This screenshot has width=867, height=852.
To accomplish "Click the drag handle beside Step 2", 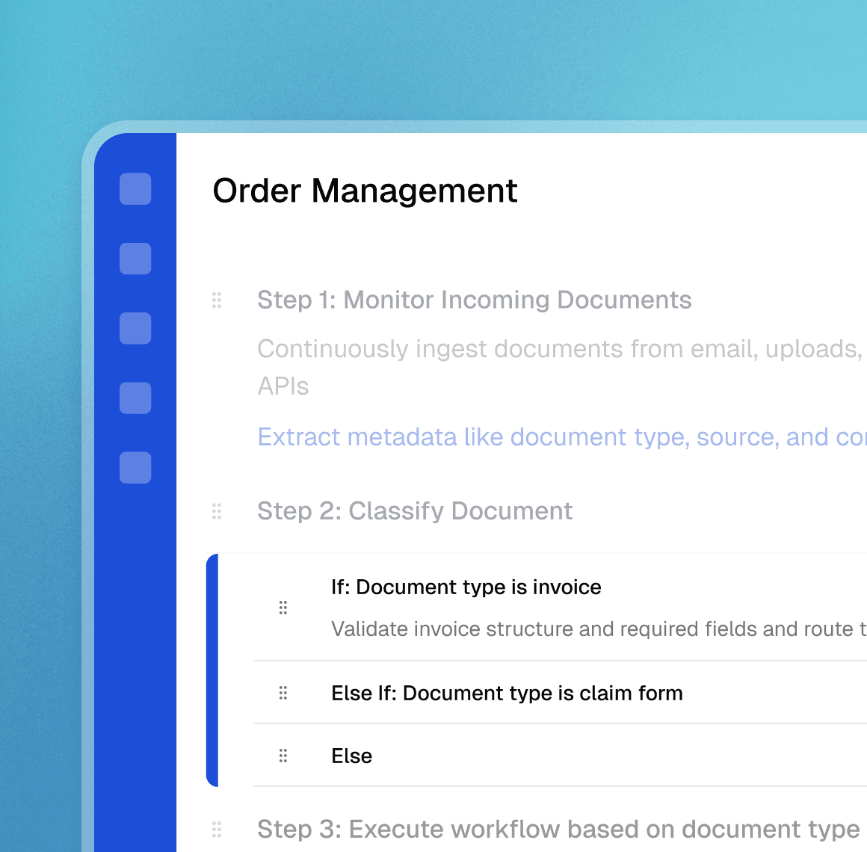I will click(217, 511).
